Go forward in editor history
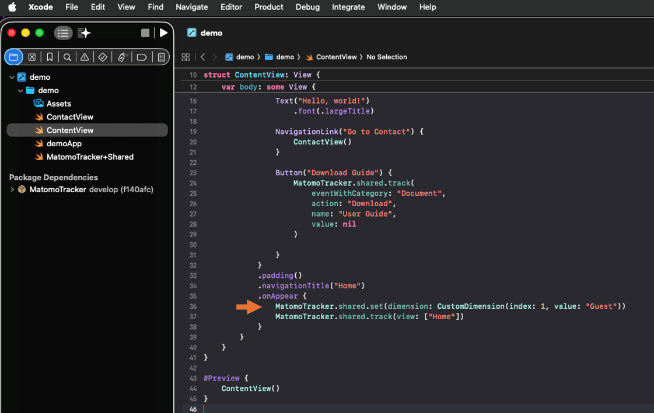The width and height of the screenshot is (654, 413). tap(214, 57)
